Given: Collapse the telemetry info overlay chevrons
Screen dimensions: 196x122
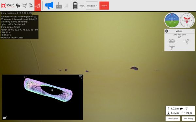Looking at the screenshot, I should [x=35, y=19].
